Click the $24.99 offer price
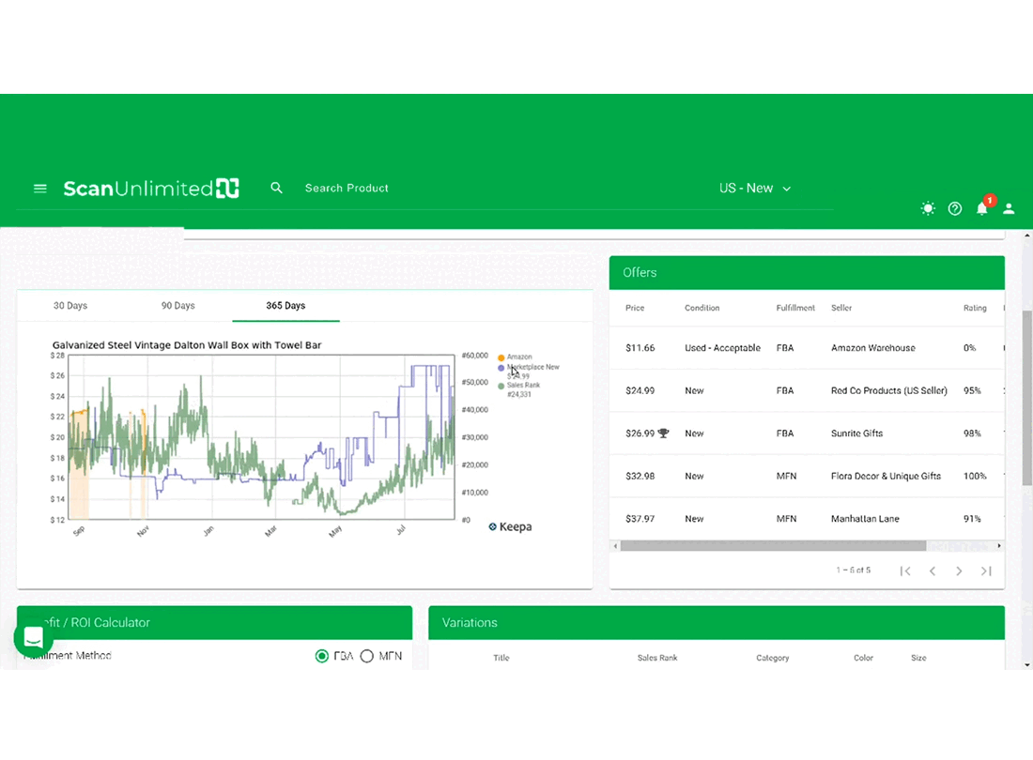This screenshot has width=1033, height=760. coord(640,391)
